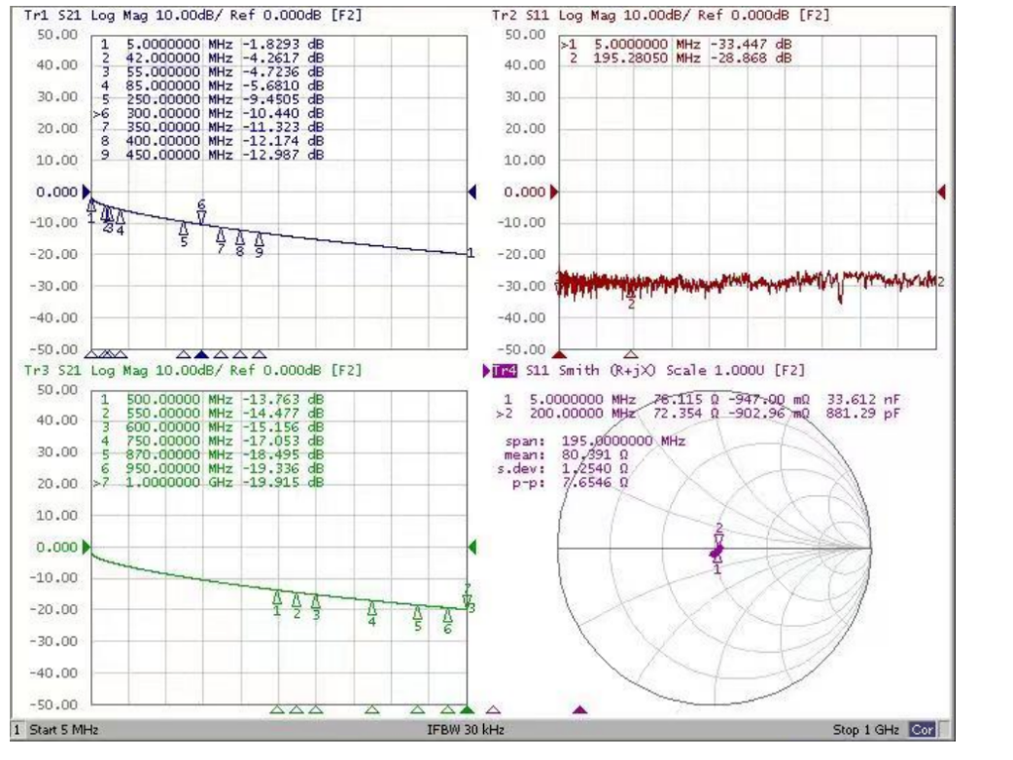1013x760 pixels.
Task: Click Tr2 marker row 5.0000000 MHz -33.447 dB
Action: point(676,44)
